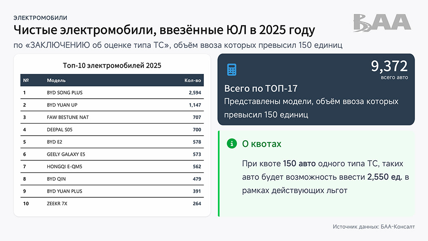Select the ZEEKR 7X row

112,204
